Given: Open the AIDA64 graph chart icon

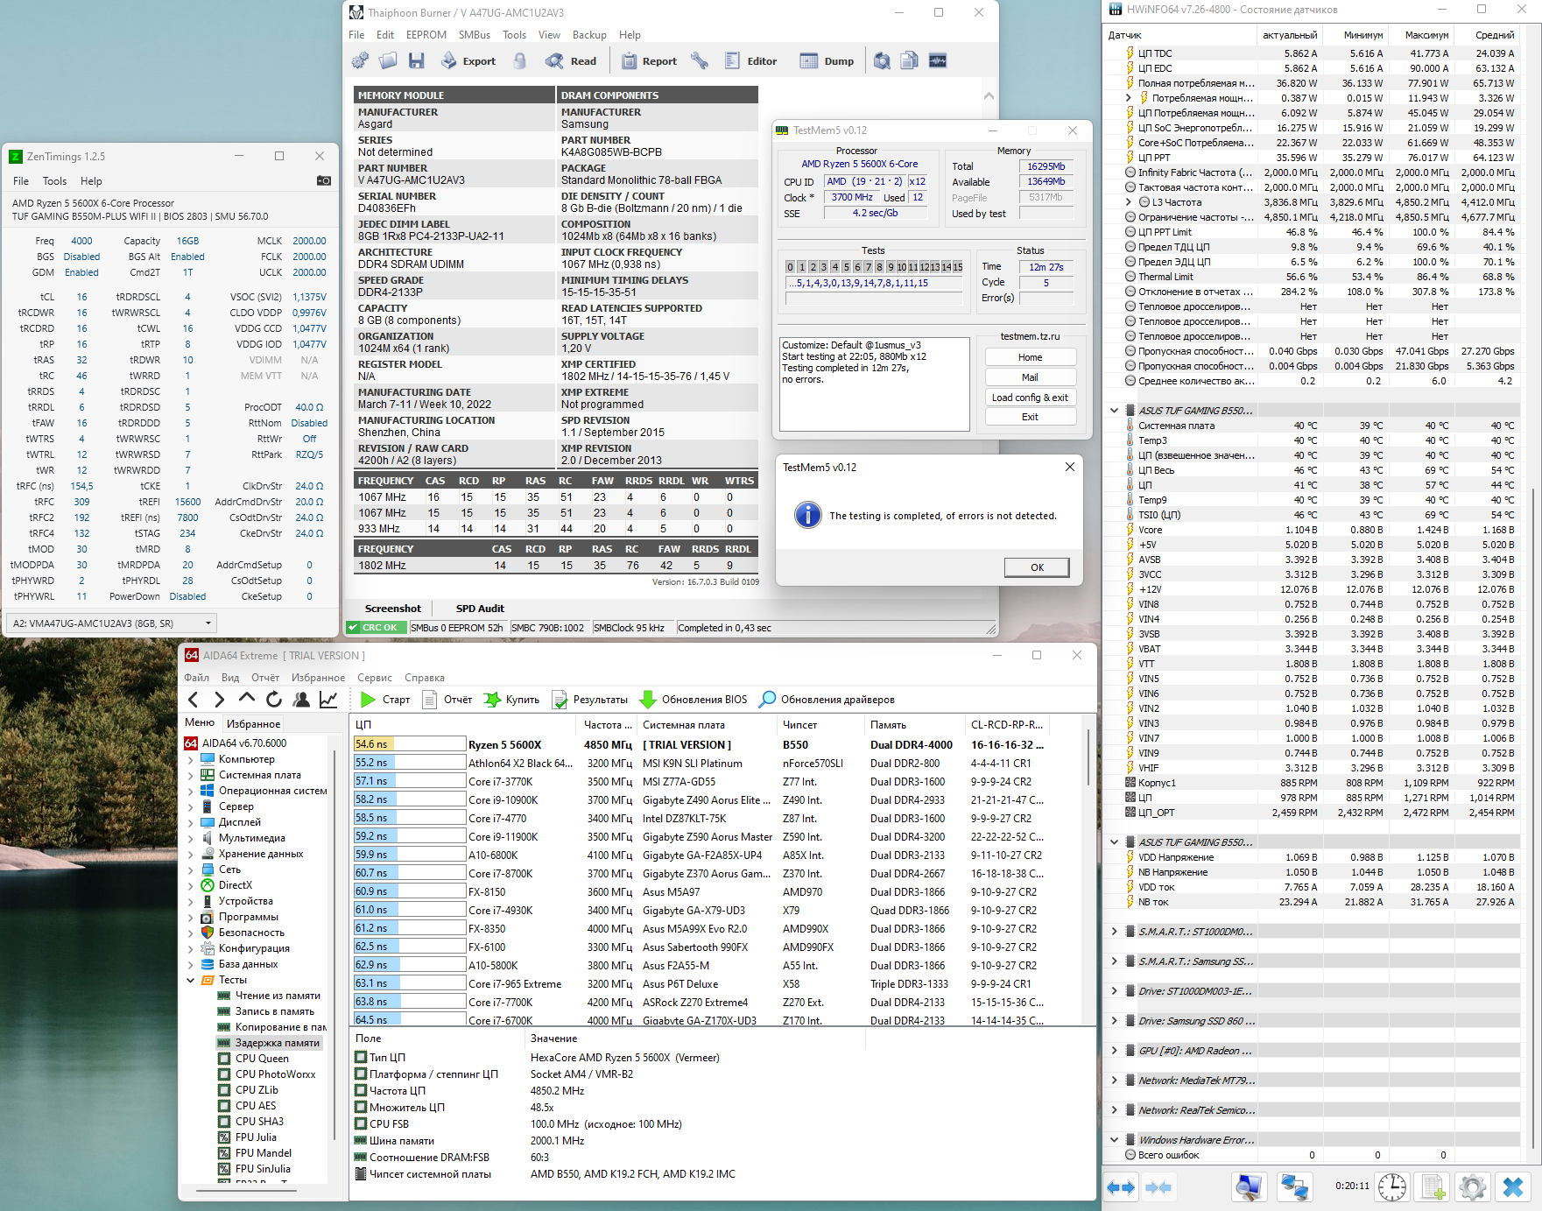Looking at the screenshot, I should click(328, 699).
